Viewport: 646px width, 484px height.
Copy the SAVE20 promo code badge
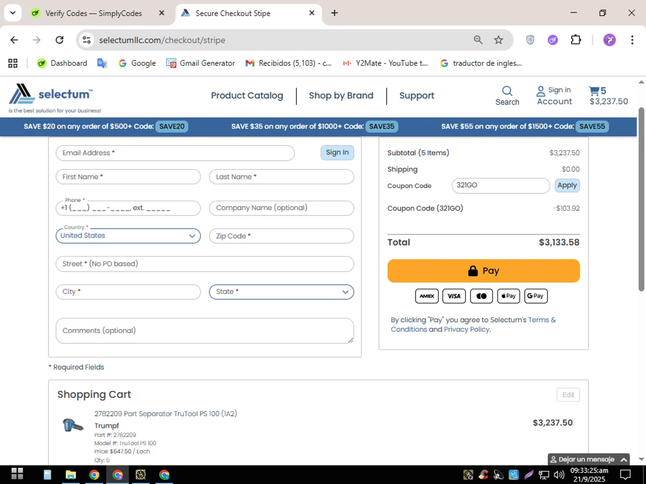(172, 126)
